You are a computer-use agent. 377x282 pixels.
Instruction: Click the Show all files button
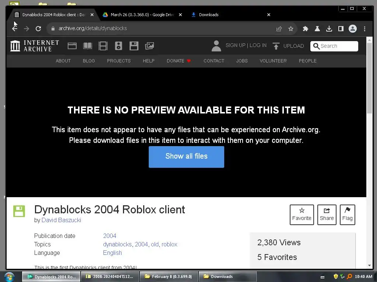pyautogui.click(x=186, y=157)
